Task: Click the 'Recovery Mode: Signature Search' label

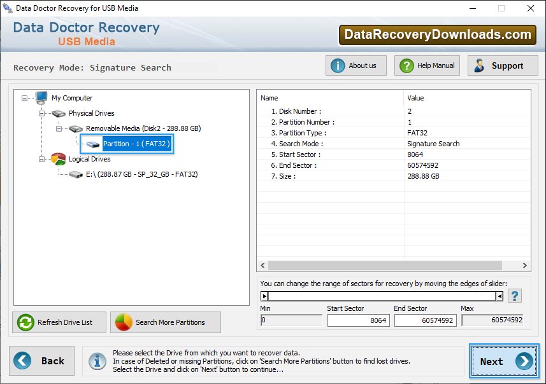Action: click(x=92, y=67)
